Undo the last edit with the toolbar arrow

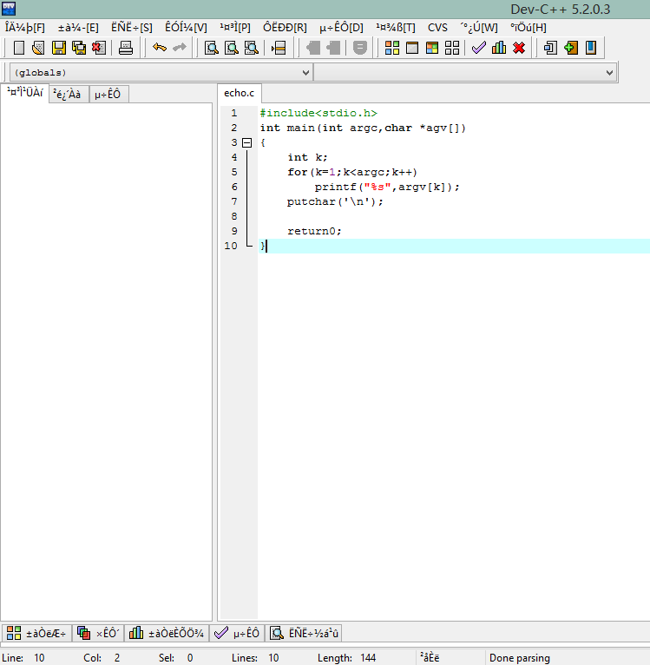tap(160, 48)
